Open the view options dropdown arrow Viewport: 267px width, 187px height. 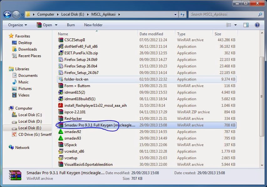pyautogui.click(x=235, y=25)
